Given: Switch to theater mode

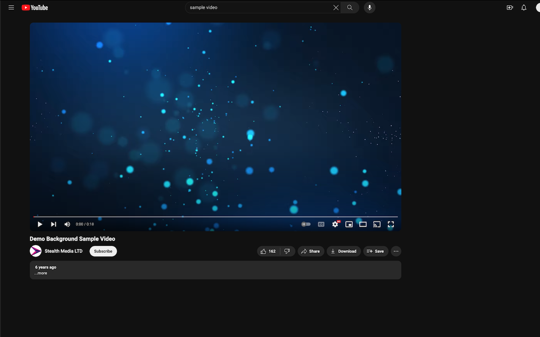Looking at the screenshot, I should pos(363,224).
